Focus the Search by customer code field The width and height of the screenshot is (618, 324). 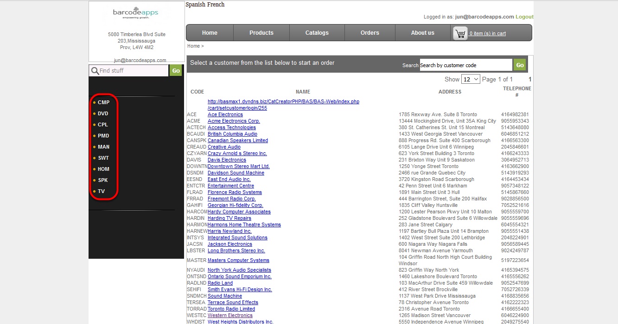(466, 65)
